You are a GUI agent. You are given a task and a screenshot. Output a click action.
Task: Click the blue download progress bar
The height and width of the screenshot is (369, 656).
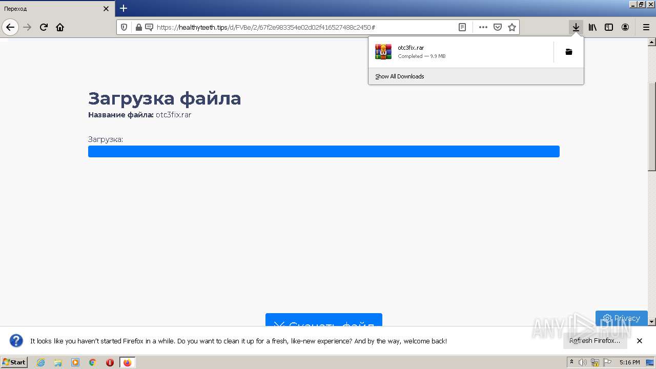tap(324, 151)
